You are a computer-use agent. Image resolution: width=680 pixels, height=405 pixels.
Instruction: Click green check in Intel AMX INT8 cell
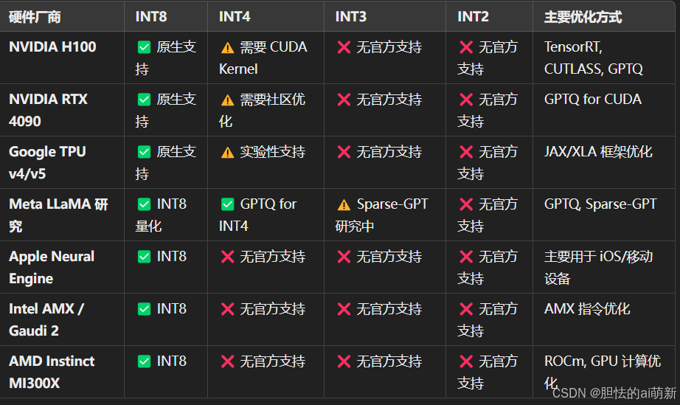[144, 309]
